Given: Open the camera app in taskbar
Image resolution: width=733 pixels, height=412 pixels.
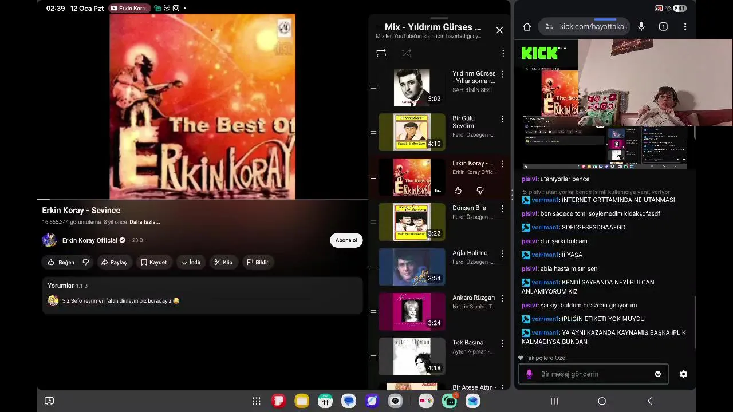Looking at the screenshot, I should pyautogui.click(x=395, y=401).
